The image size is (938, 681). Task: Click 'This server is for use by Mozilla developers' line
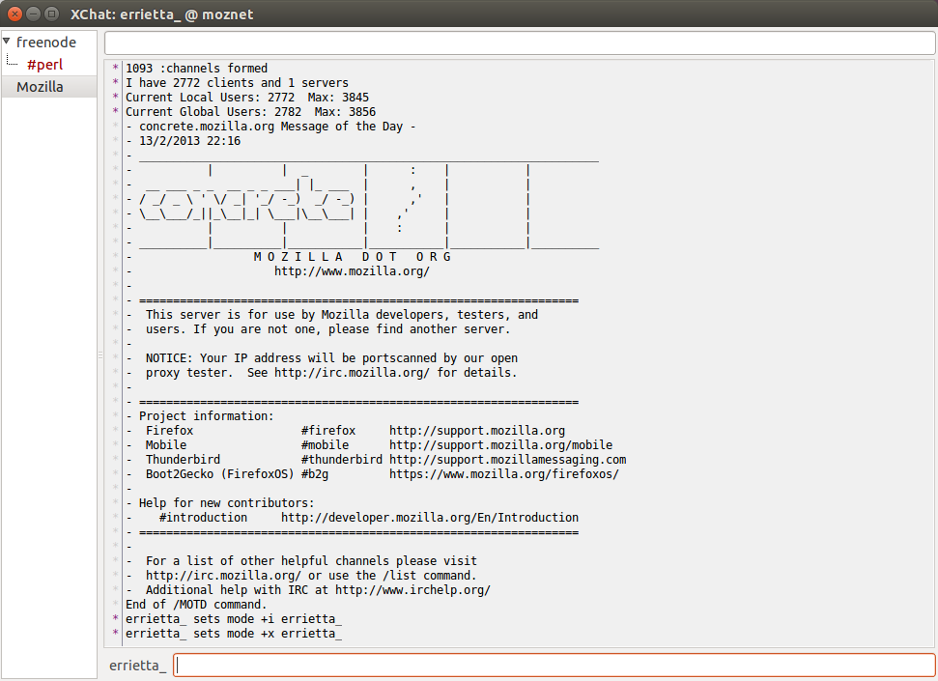[342, 315]
